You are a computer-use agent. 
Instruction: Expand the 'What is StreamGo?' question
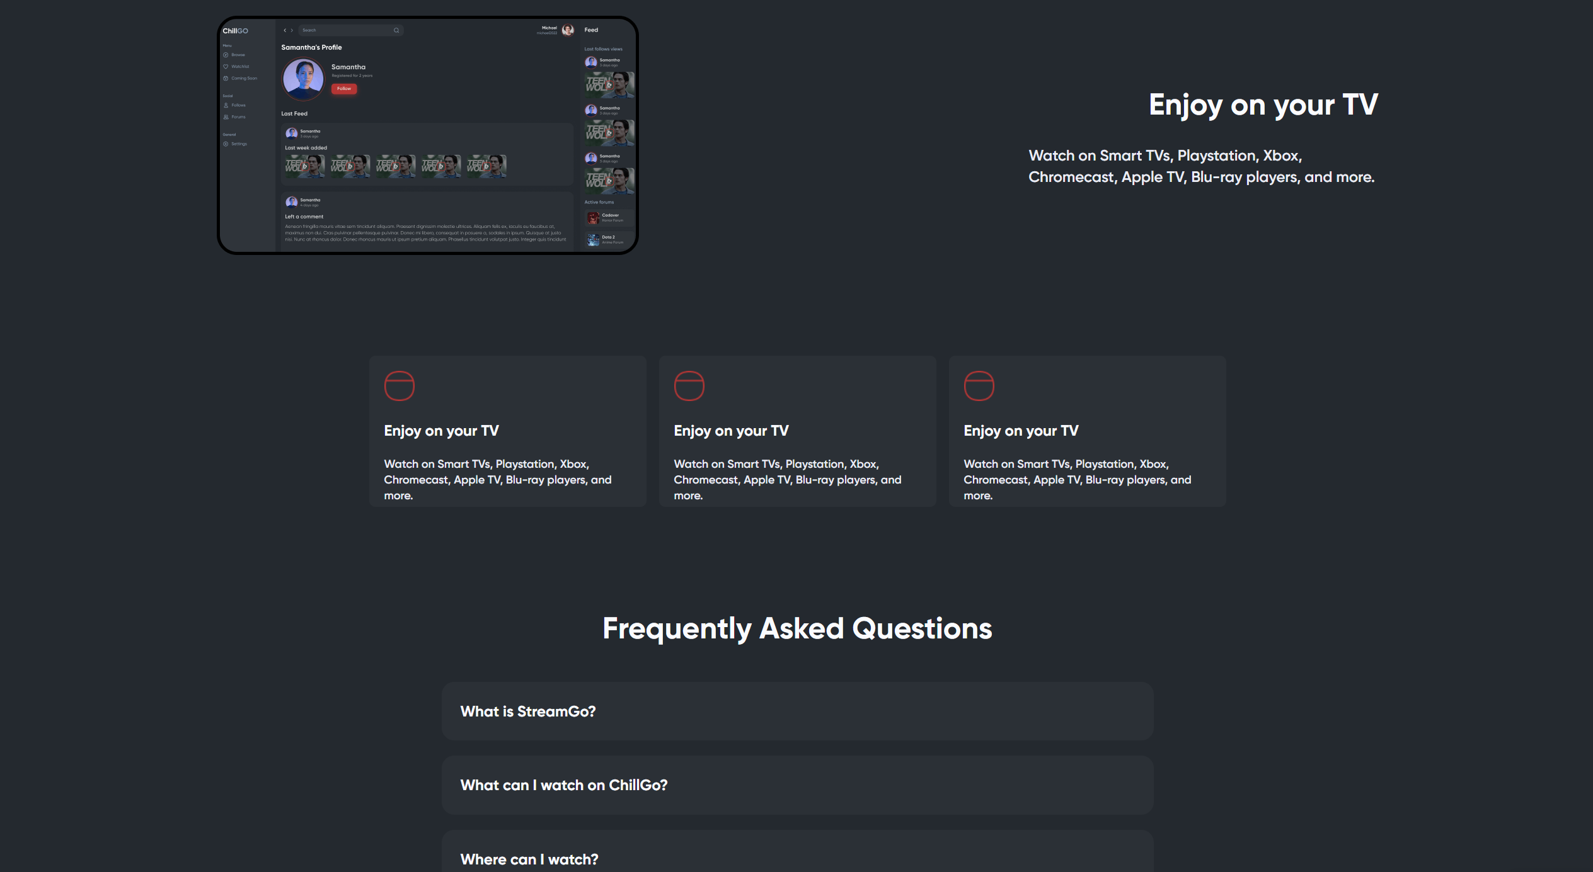click(797, 711)
